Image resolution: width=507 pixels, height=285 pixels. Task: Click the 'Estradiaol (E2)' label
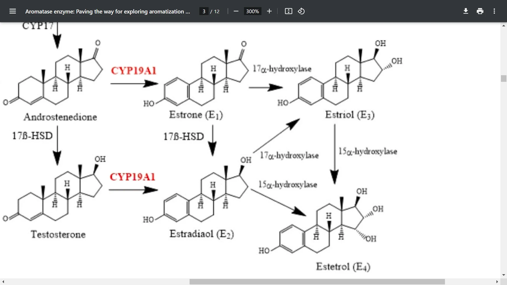[202, 234]
